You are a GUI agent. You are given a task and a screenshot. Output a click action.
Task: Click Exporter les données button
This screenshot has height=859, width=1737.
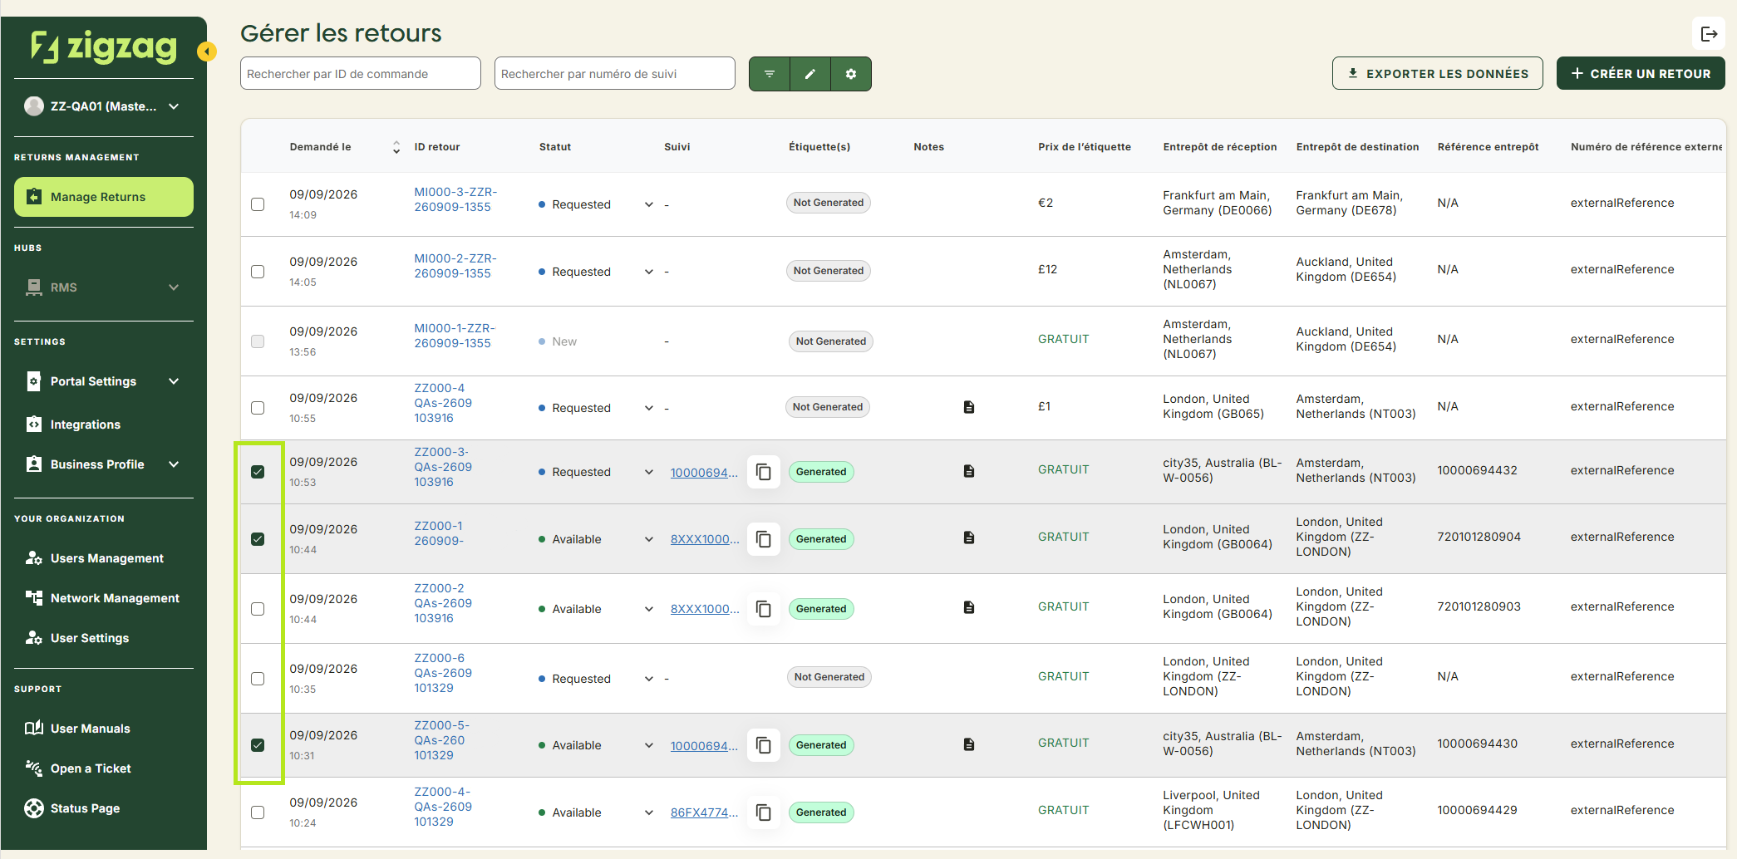[x=1438, y=73]
